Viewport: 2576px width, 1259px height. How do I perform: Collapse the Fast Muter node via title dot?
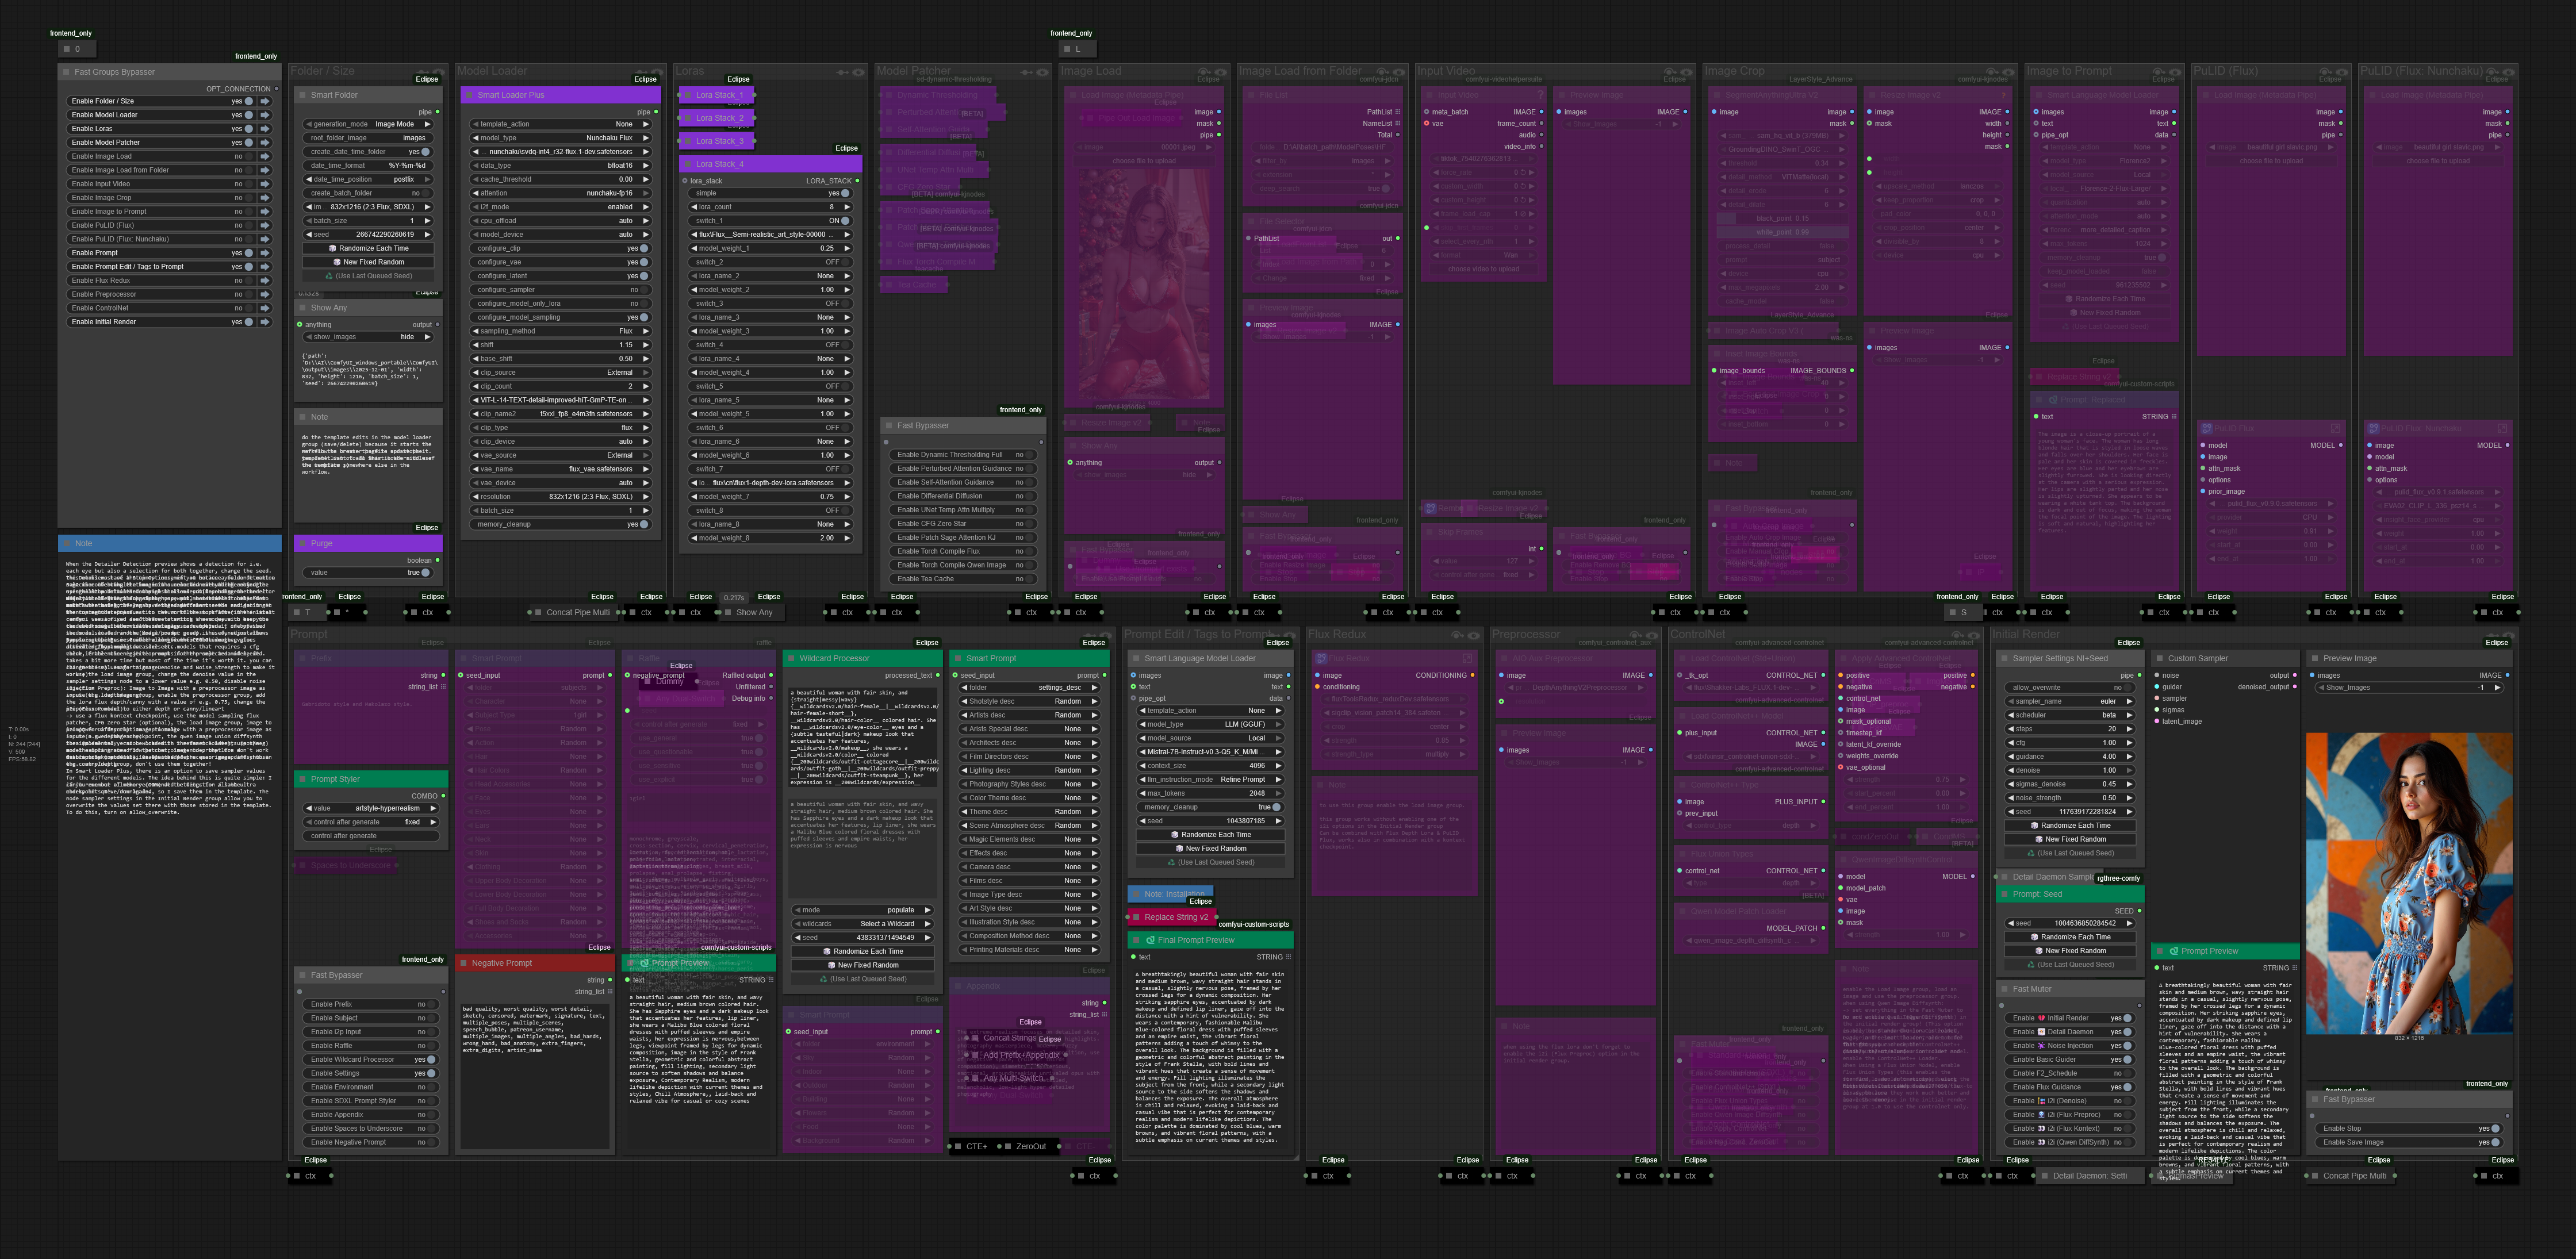(x=2004, y=989)
